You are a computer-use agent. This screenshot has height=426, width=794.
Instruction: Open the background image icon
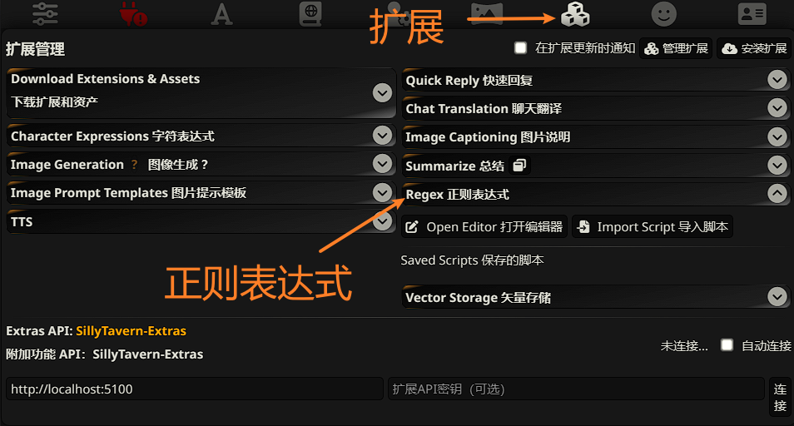point(487,12)
